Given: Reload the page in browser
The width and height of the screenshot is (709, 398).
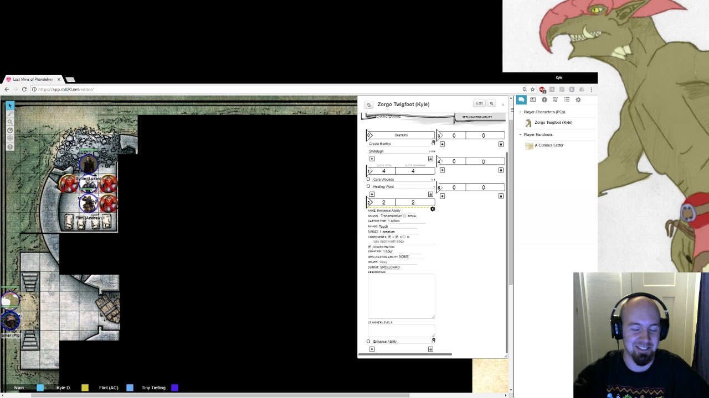Looking at the screenshot, I should [x=24, y=89].
